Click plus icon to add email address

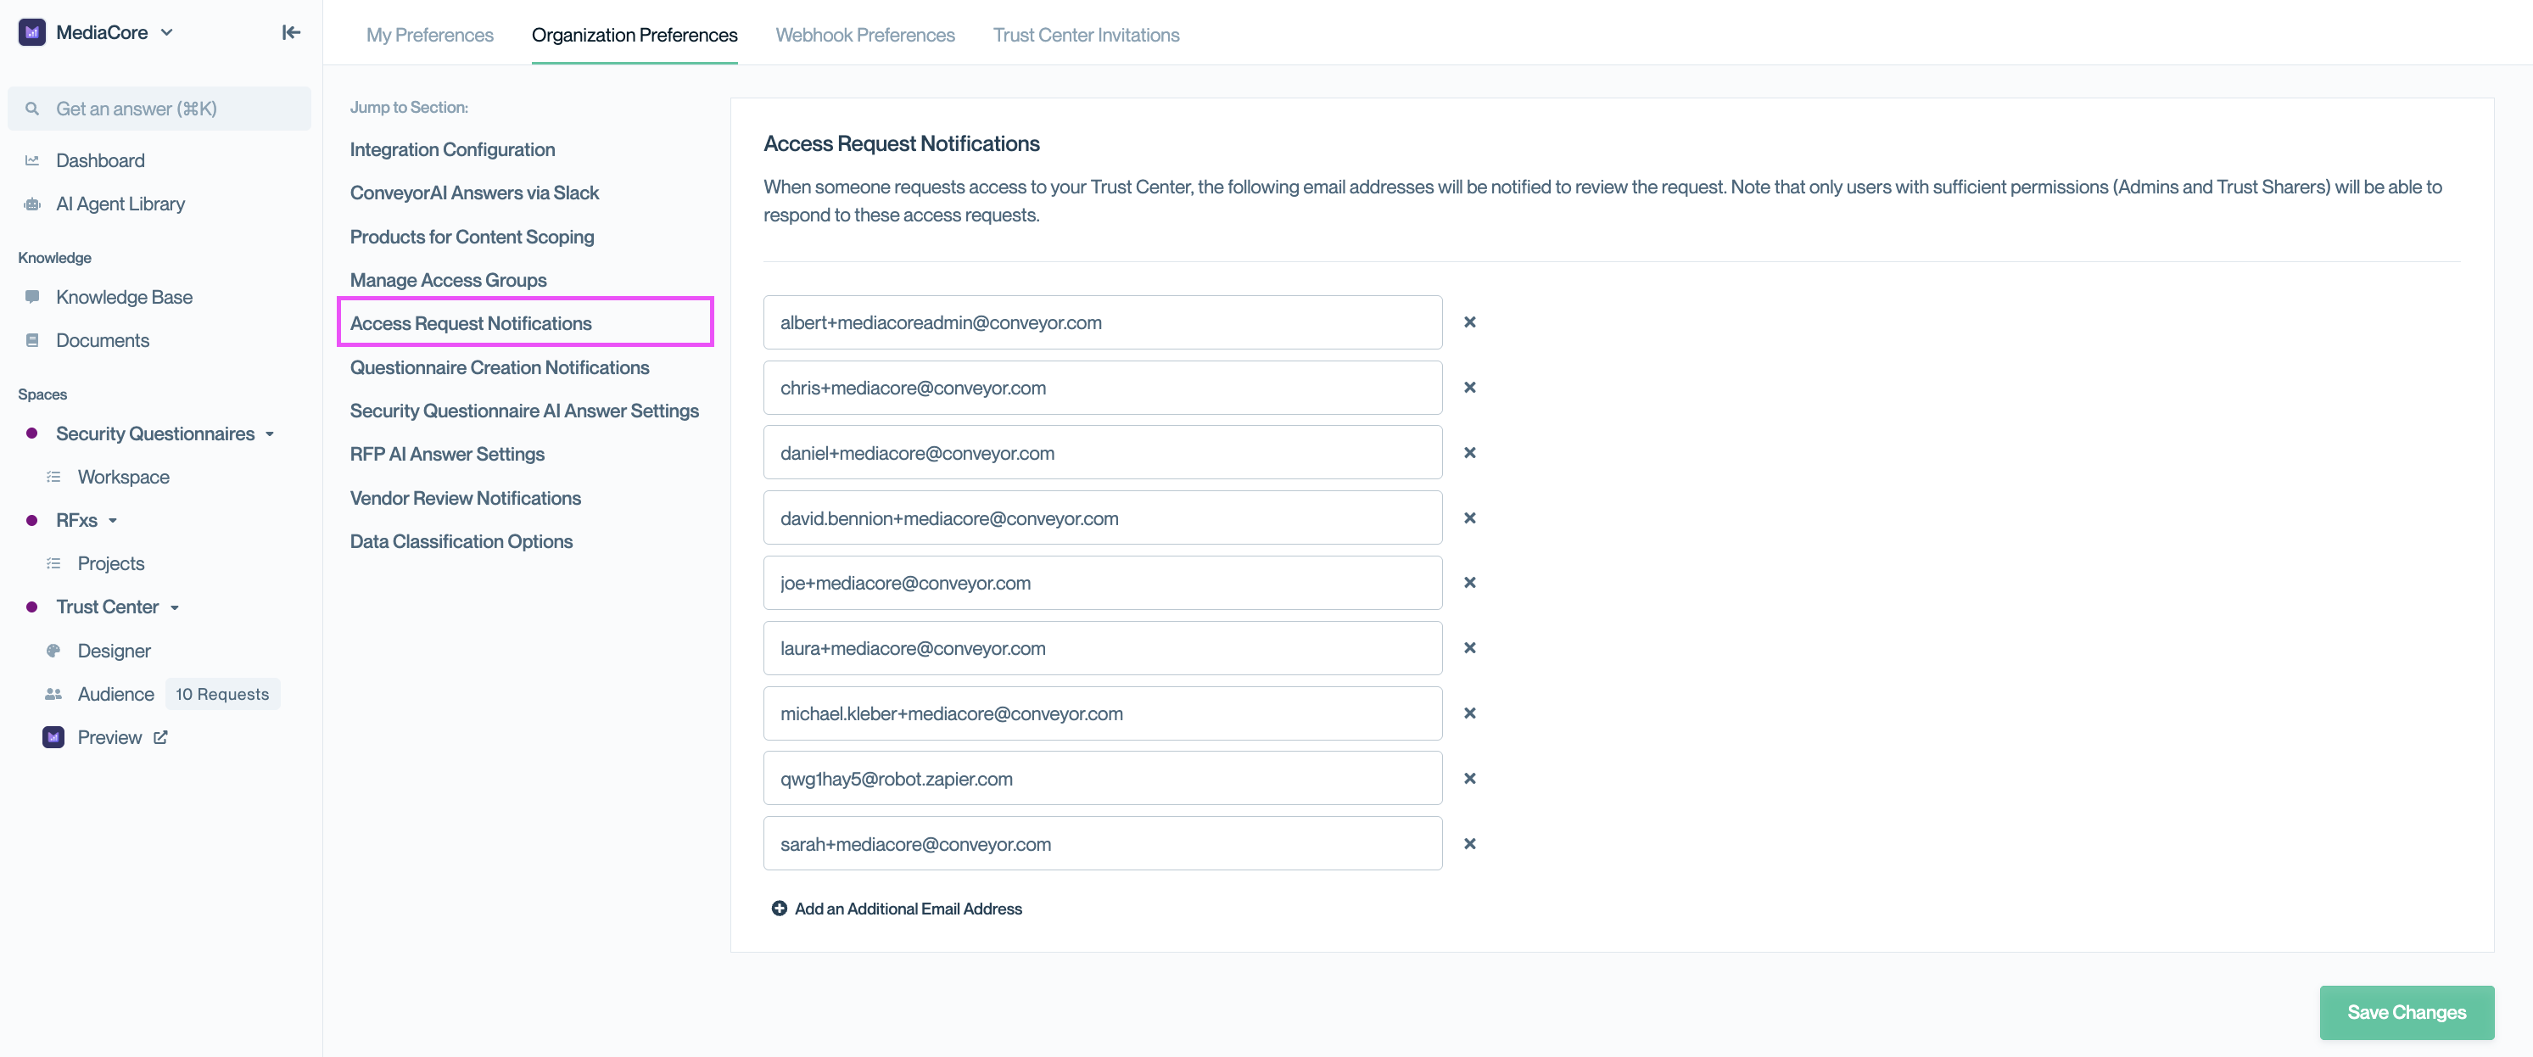779,909
